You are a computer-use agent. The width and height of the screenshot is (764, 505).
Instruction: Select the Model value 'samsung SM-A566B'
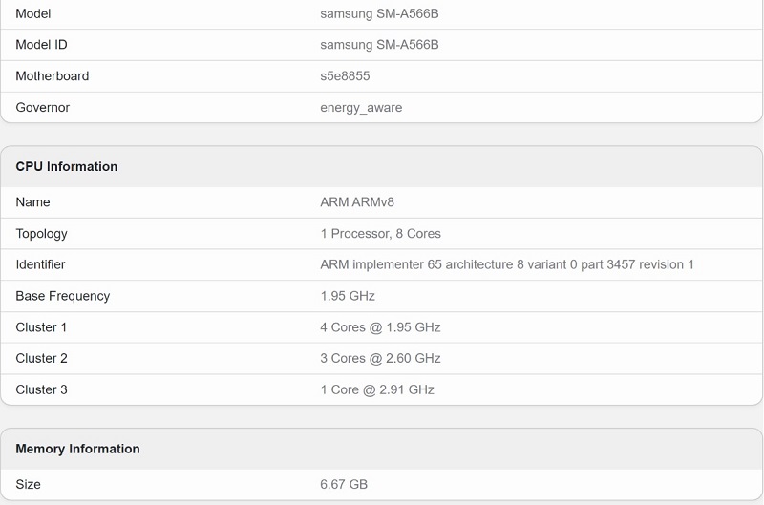(379, 13)
